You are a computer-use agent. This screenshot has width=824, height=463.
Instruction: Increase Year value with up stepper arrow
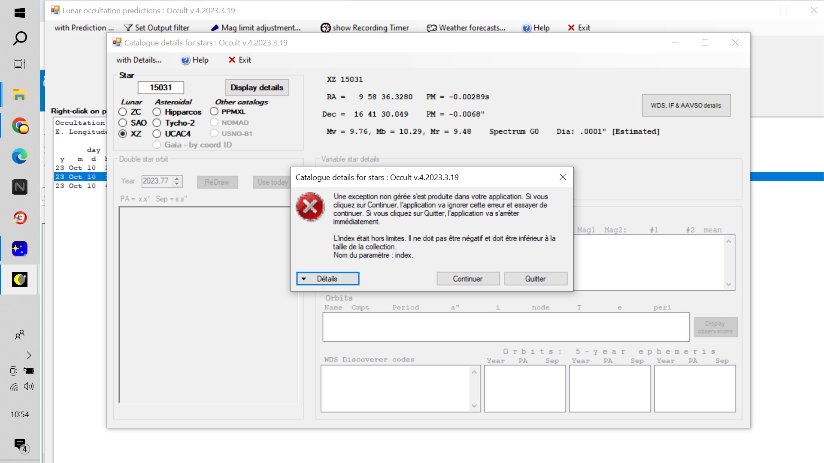(x=177, y=178)
